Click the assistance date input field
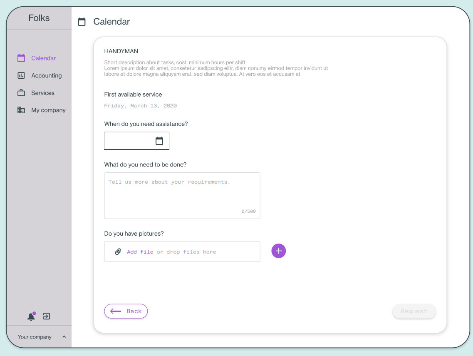The image size is (473, 356). click(136, 141)
